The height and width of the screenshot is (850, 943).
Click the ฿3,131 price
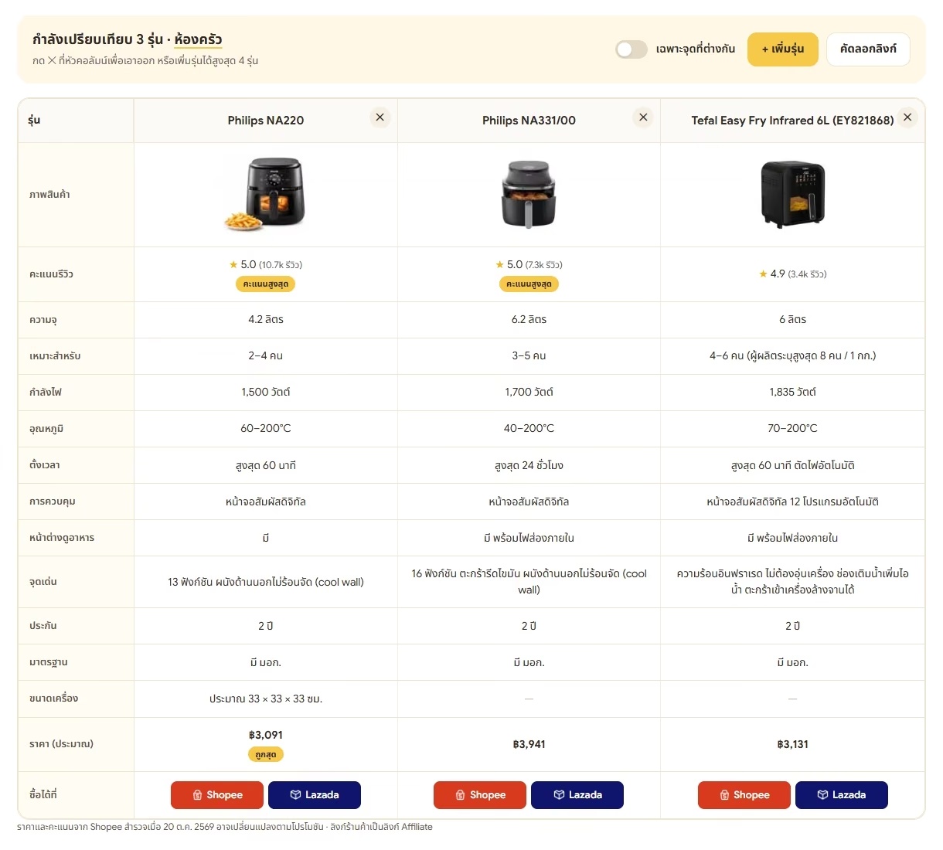tap(793, 744)
